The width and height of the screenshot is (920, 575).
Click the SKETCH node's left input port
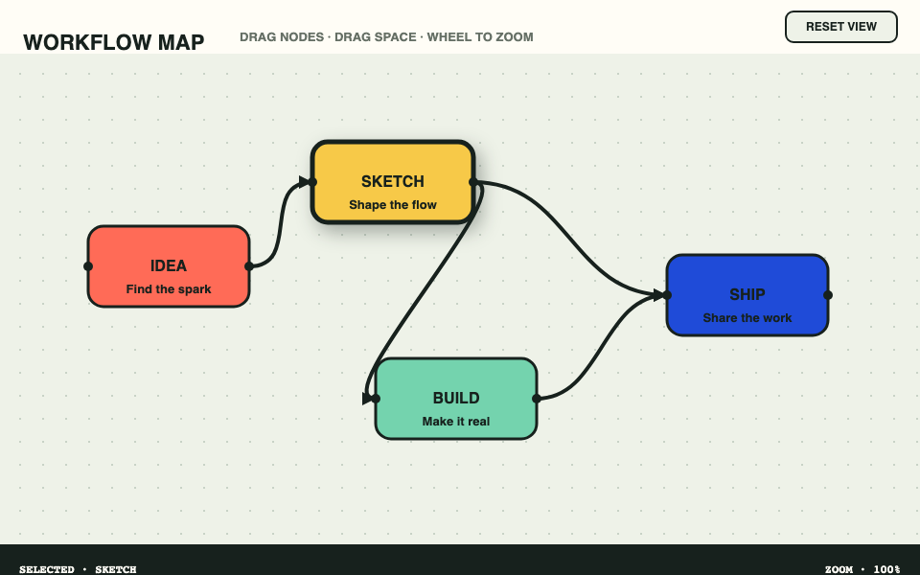(312, 182)
